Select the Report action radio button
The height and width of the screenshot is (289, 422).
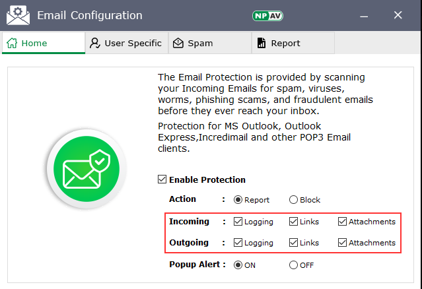click(x=238, y=200)
